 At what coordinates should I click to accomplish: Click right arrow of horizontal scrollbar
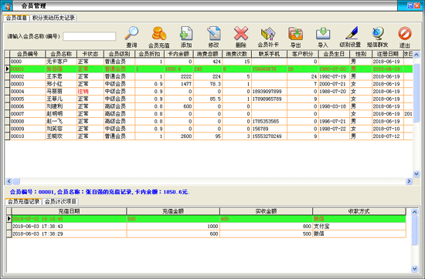pos(409,181)
